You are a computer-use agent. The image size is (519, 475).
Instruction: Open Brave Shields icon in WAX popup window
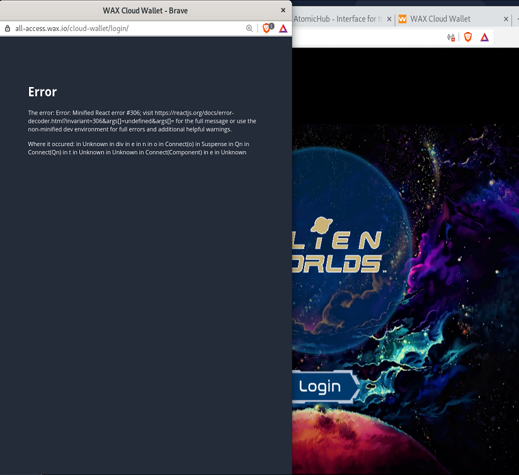[266, 28]
